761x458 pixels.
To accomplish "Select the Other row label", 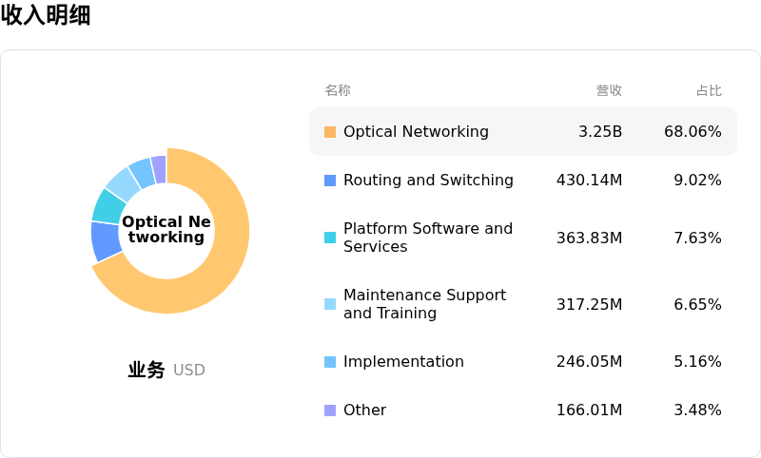I will [x=364, y=410].
